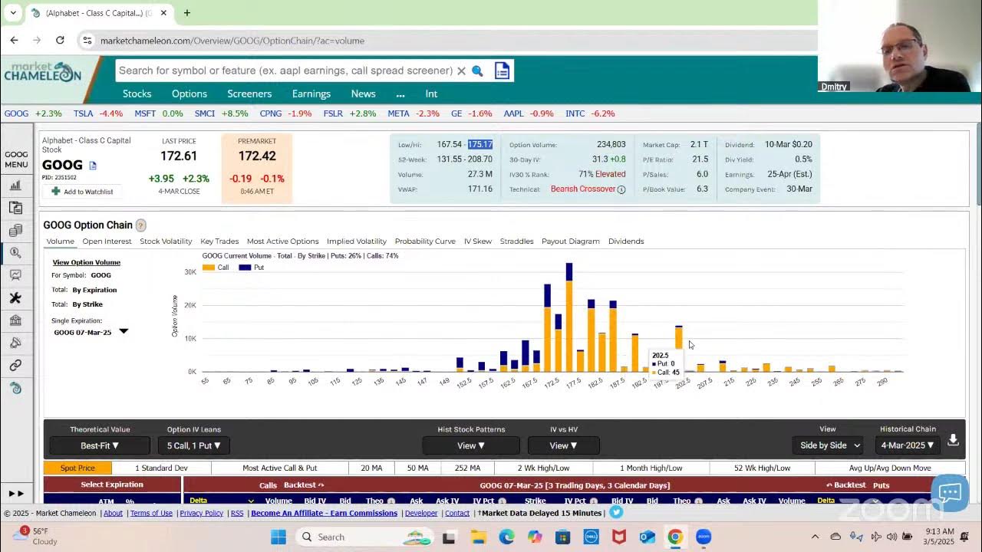View site information icon in address bar
This screenshot has width=982, height=552.
[x=87, y=41]
